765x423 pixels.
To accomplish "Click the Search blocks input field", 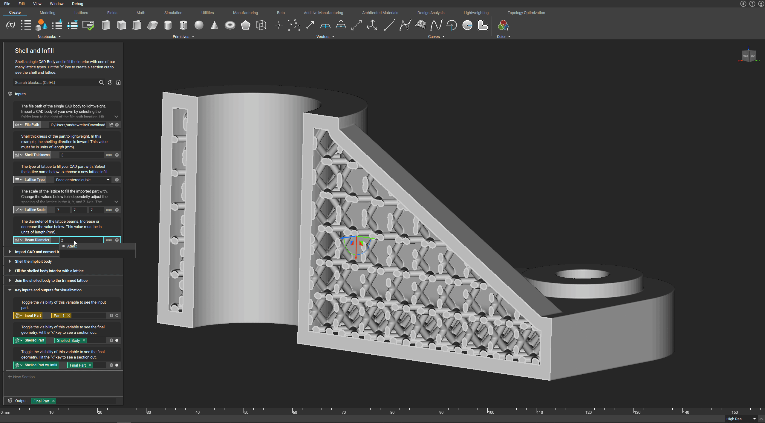I will pyautogui.click(x=54, y=82).
